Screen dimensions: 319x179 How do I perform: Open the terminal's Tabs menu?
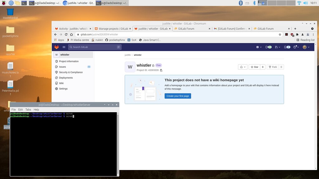pos(28,109)
